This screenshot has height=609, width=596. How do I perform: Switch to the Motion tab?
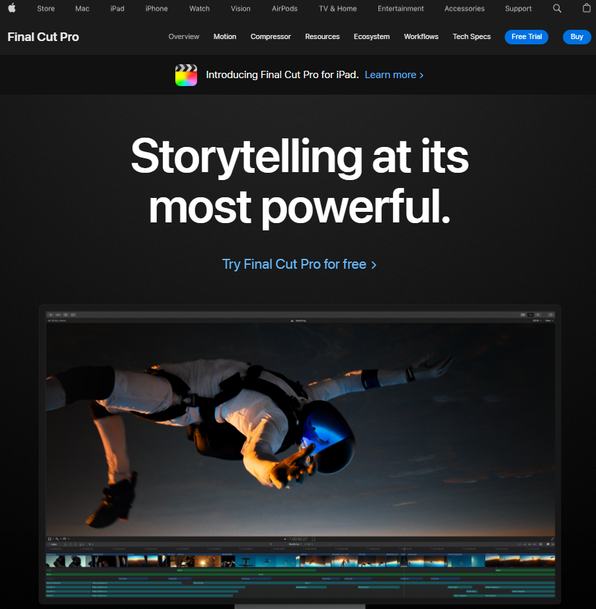[225, 36]
